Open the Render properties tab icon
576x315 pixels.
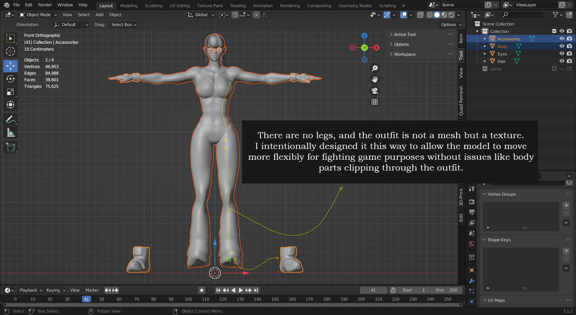coord(472,201)
